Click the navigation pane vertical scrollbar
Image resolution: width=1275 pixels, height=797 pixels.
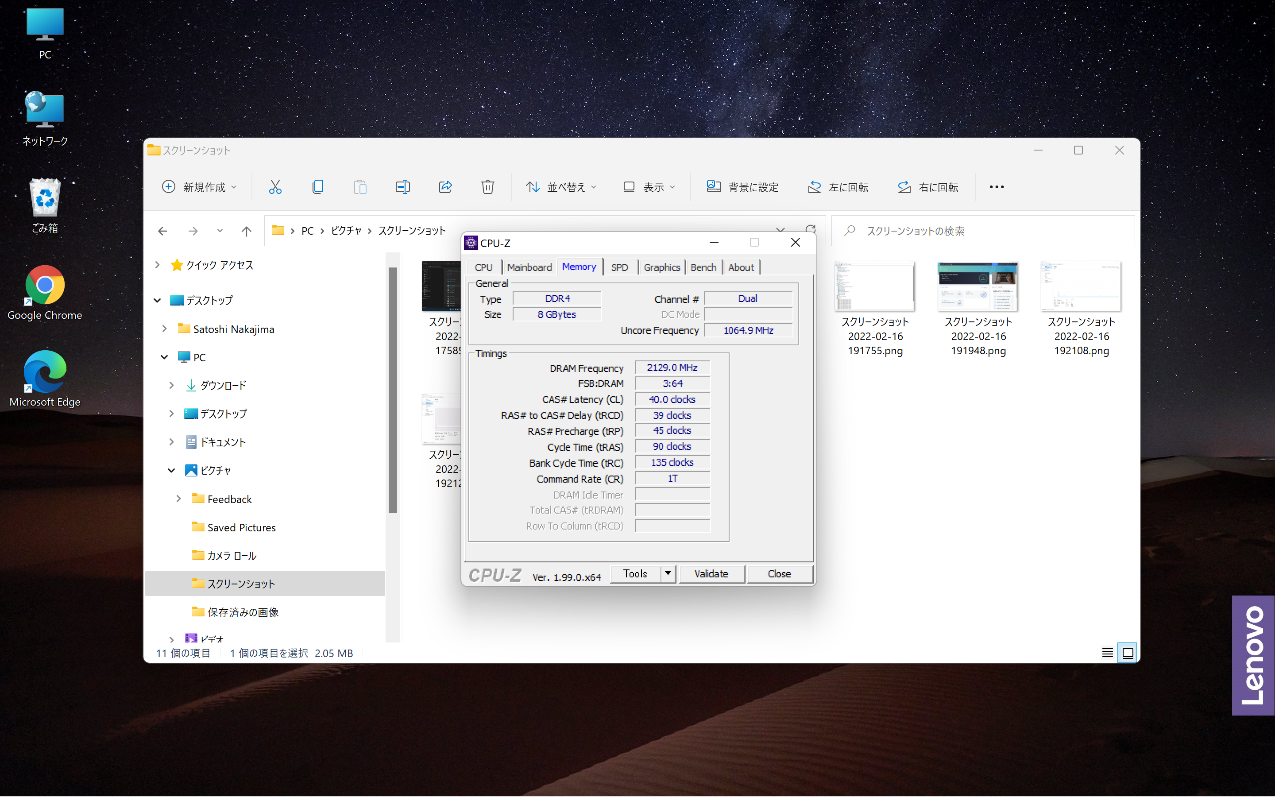(x=393, y=390)
